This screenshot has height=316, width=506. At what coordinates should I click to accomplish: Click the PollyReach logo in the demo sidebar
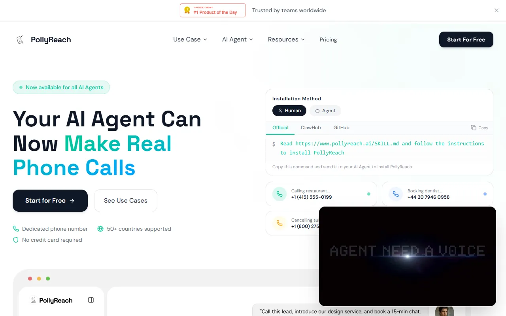coord(51,301)
